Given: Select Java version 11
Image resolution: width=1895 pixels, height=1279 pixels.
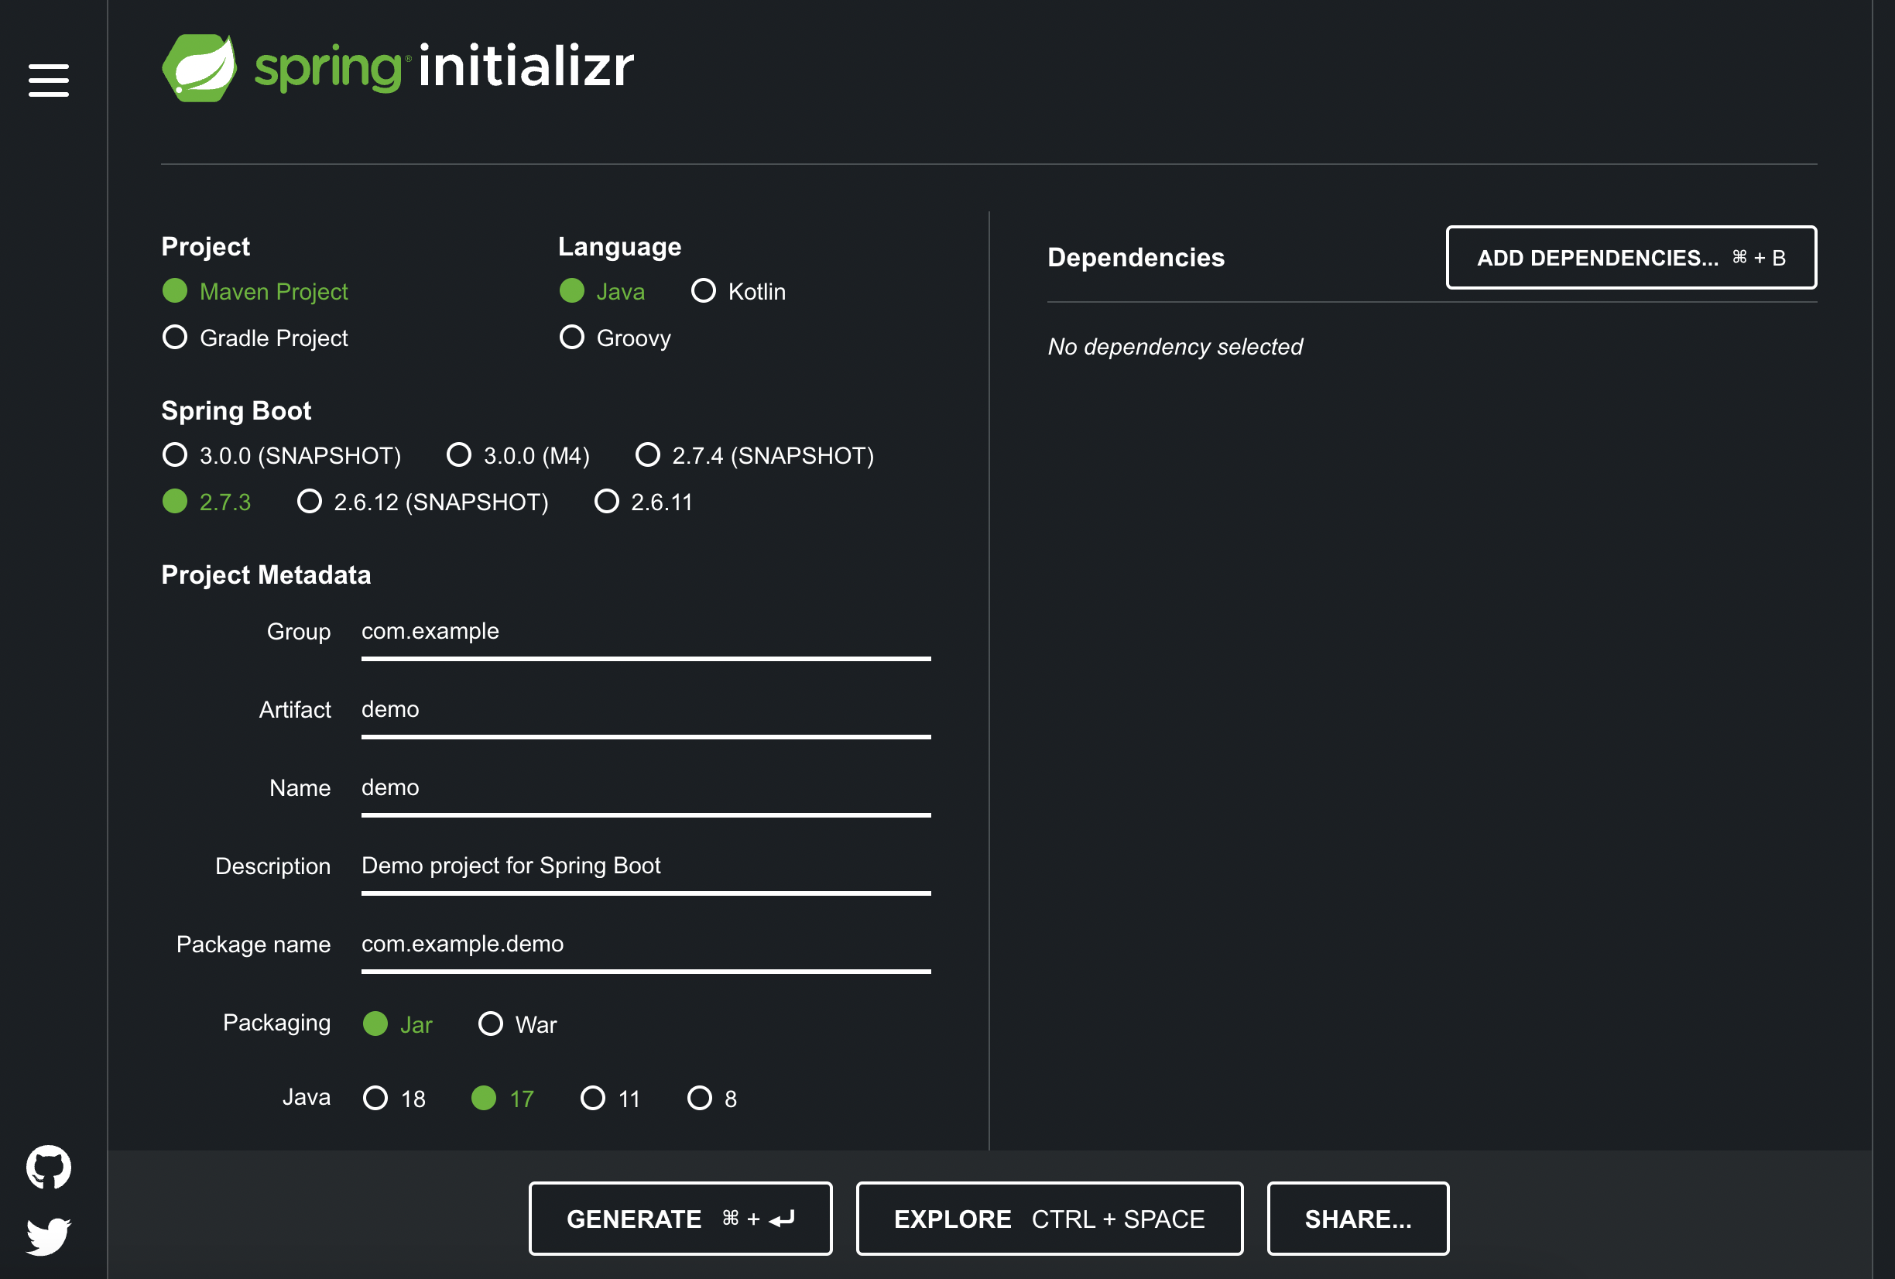Looking at the screenshot, I should pos(593,1098).
